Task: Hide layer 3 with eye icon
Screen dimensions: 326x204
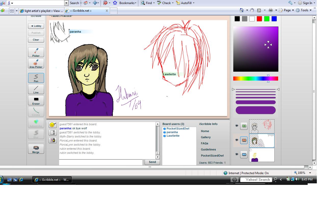Action: 237,126
